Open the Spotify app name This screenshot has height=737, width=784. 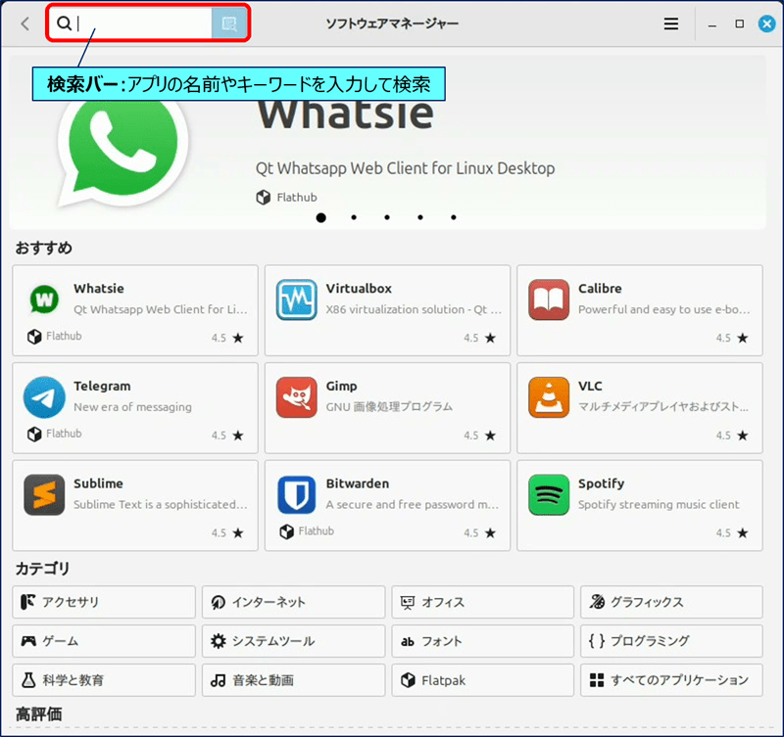601,484
